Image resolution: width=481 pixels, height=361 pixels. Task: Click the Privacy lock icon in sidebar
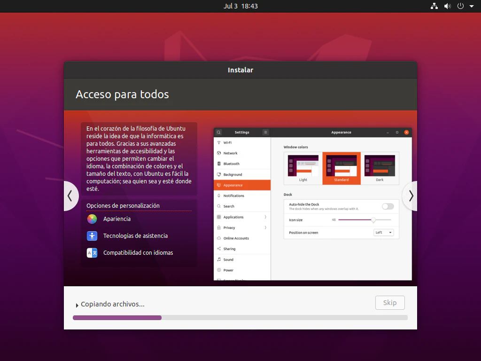point(219,228)
